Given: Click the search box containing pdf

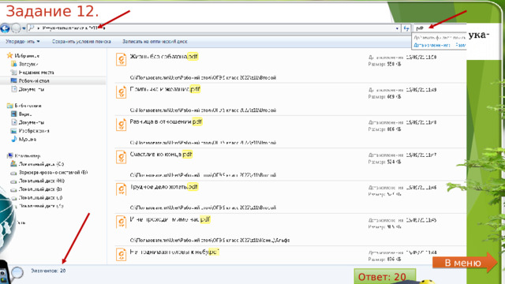Looking at the screenshot, I should [x=440, y=28].
